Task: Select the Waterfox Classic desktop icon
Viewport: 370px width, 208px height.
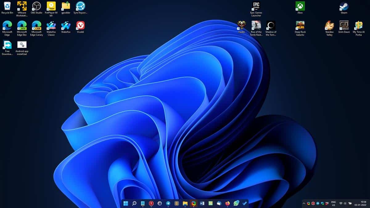Action: click(x=51, y=28)
